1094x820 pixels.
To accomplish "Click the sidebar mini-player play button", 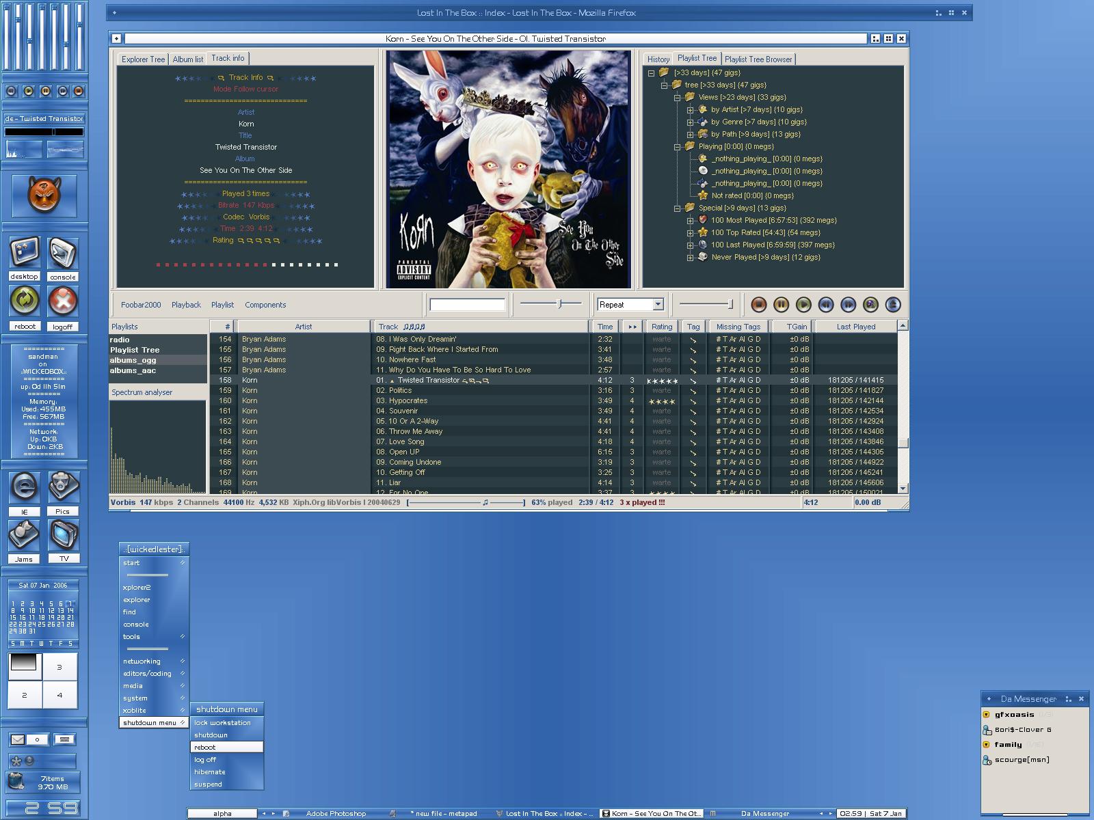I will click(29, 91).
